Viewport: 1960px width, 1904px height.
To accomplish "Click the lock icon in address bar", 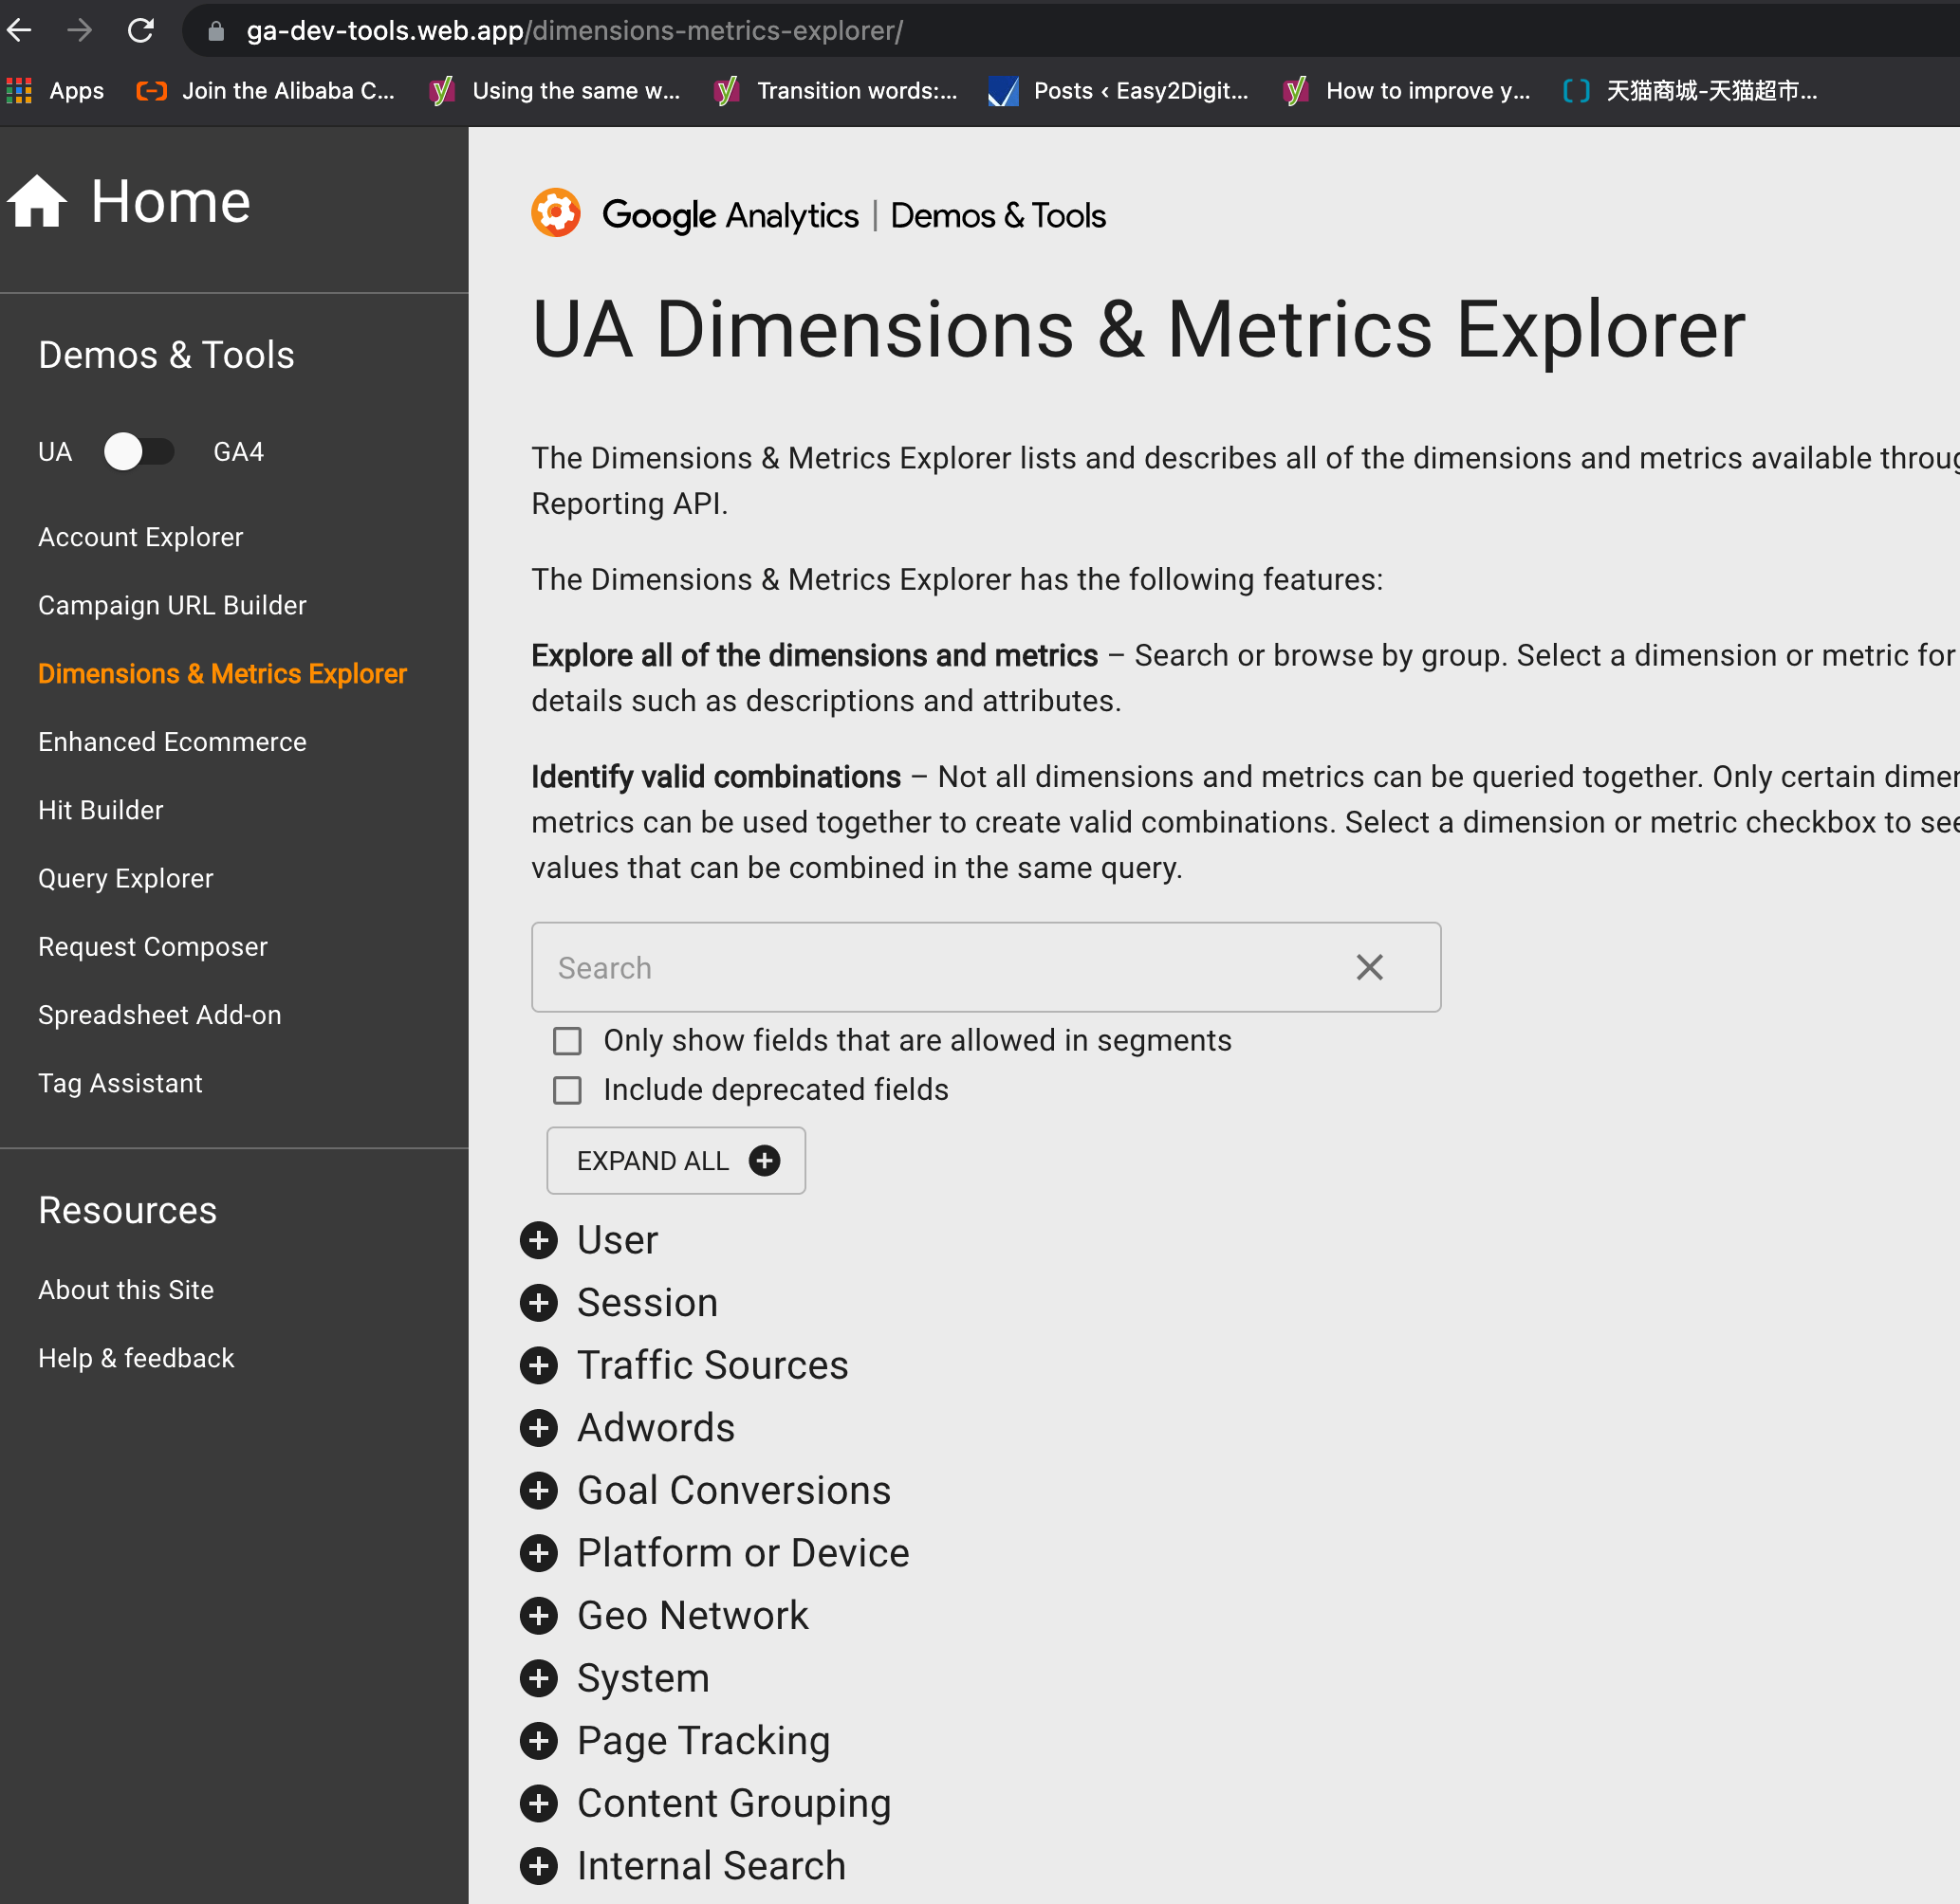I will 215,31.
